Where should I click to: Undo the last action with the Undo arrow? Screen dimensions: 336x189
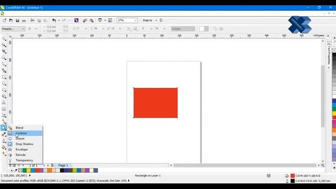pos(54,20)
